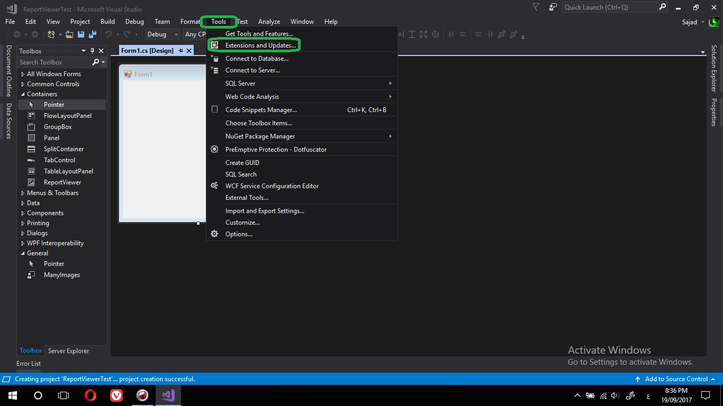The height and width of the screenshot is (406, 723).
Task: Open the Windows Start button
Action: point(12,395)
